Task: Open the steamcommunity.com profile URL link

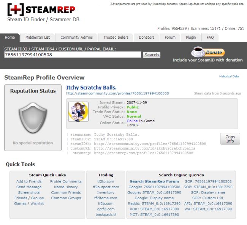Action: click(x=117, y=93)
